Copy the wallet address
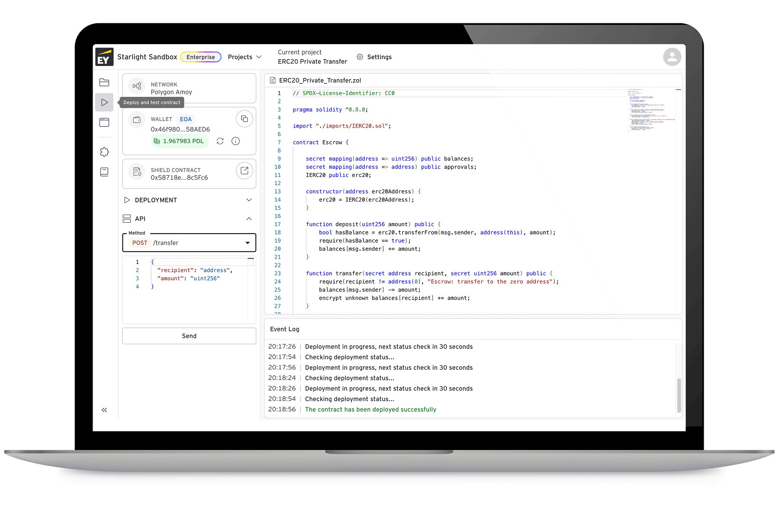This screenshot has height=519, width=779. (x=245, y=119)
